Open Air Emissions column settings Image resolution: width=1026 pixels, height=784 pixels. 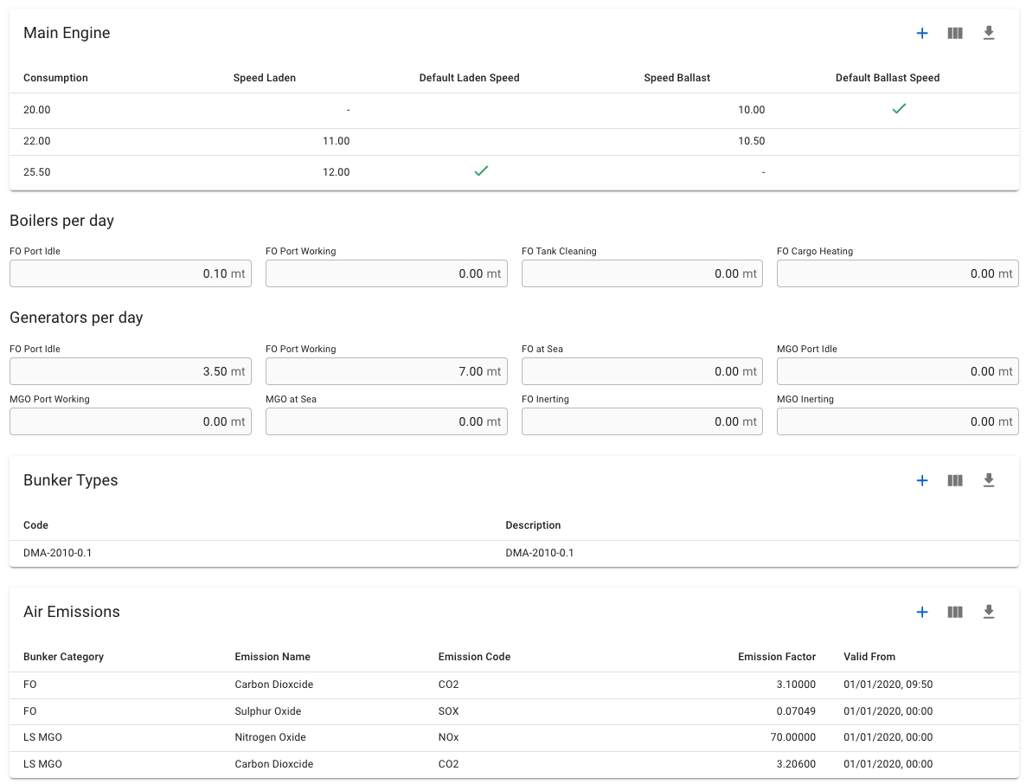click(x=955, y=613)
